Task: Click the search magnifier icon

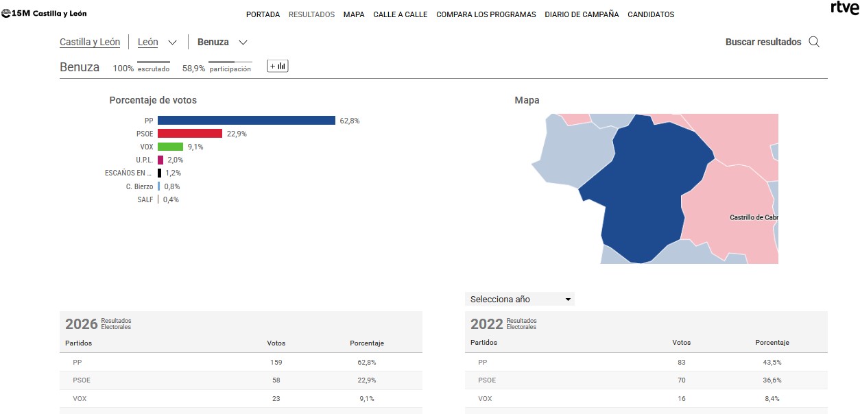Action: point(814,42)
